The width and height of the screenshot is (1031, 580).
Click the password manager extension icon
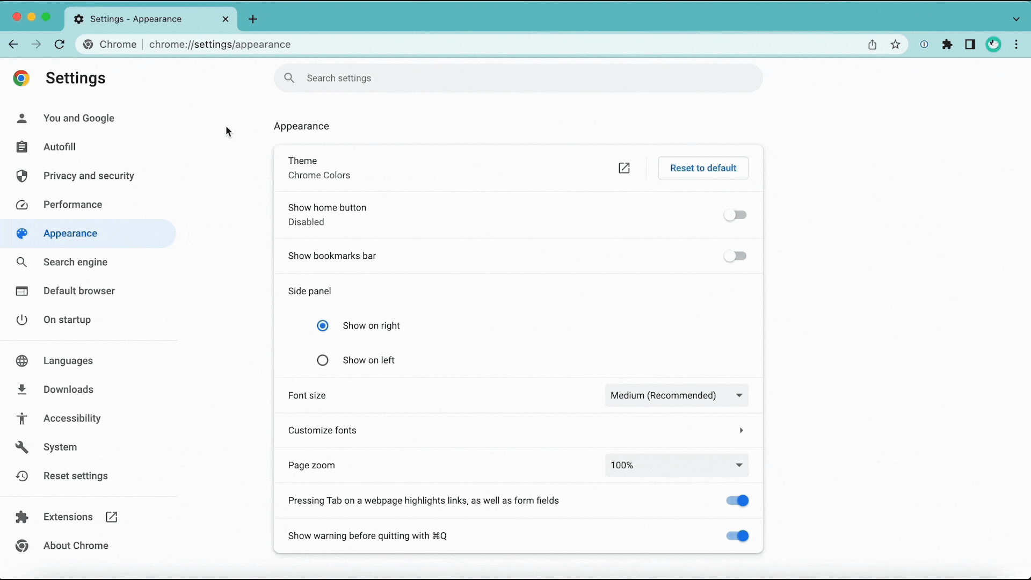coord(924,45)
